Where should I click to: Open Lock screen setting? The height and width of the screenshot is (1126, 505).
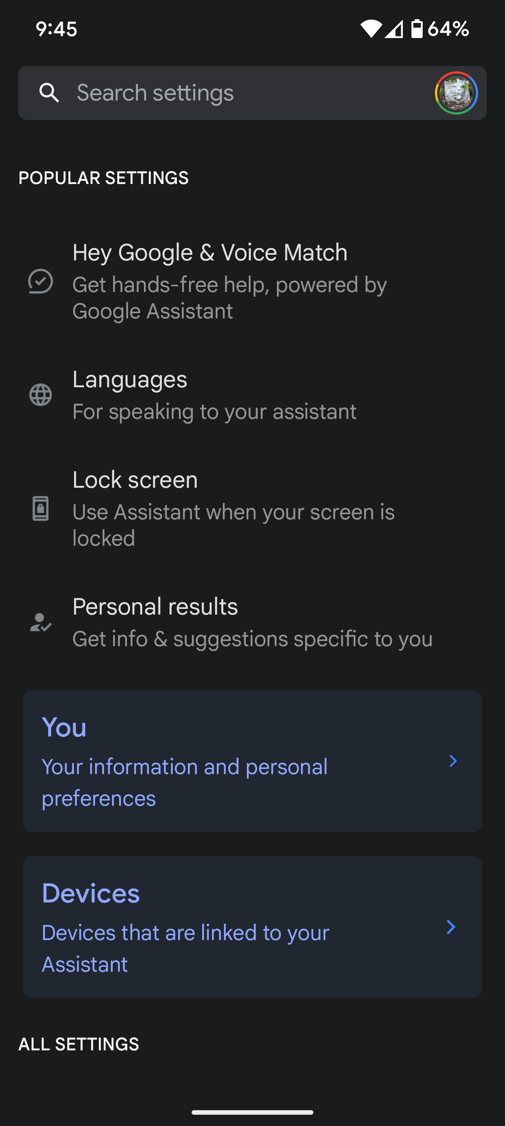pyautogui.click(x=252, y=508)
